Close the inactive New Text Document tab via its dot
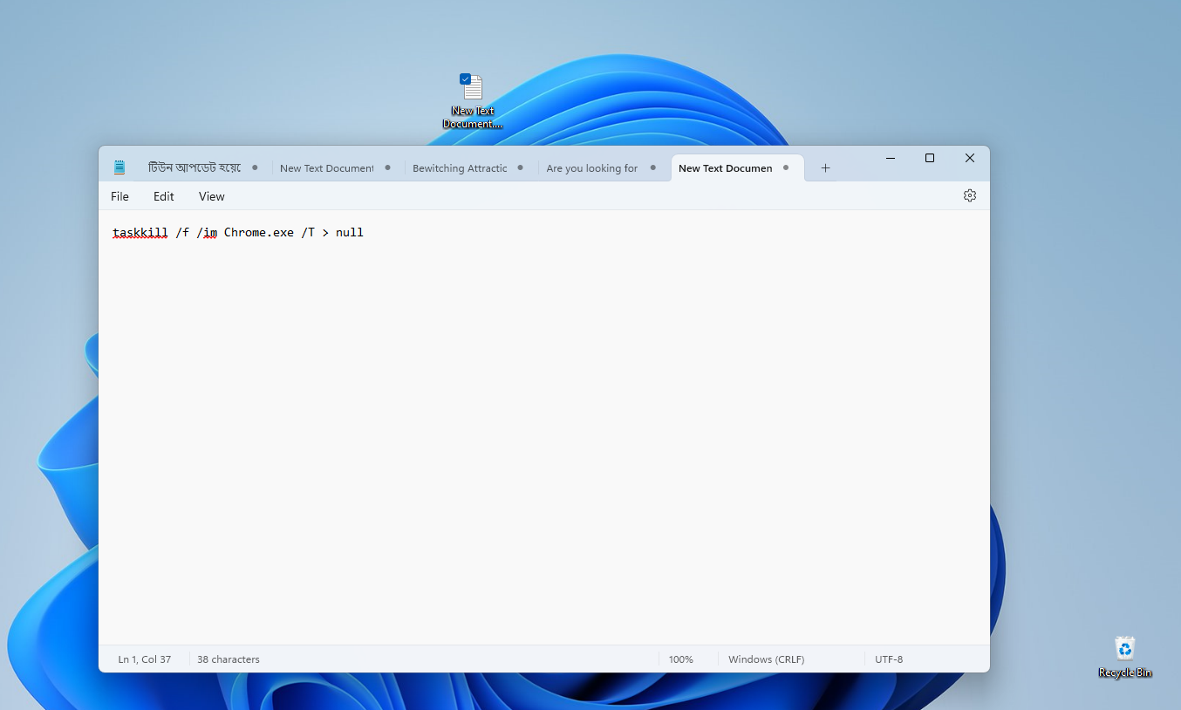 (387, 167)
